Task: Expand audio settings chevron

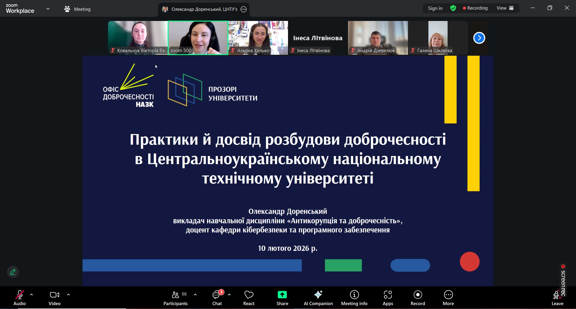Action: coord(31,295)
